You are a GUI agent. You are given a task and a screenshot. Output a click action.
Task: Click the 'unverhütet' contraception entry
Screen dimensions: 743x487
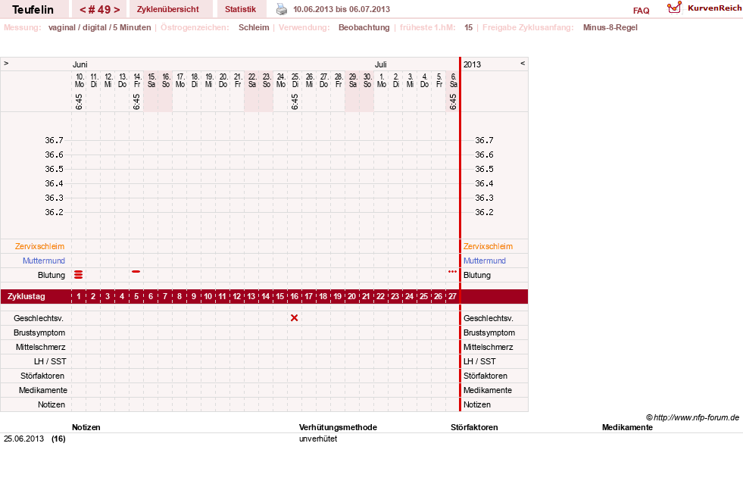[318, 439]
